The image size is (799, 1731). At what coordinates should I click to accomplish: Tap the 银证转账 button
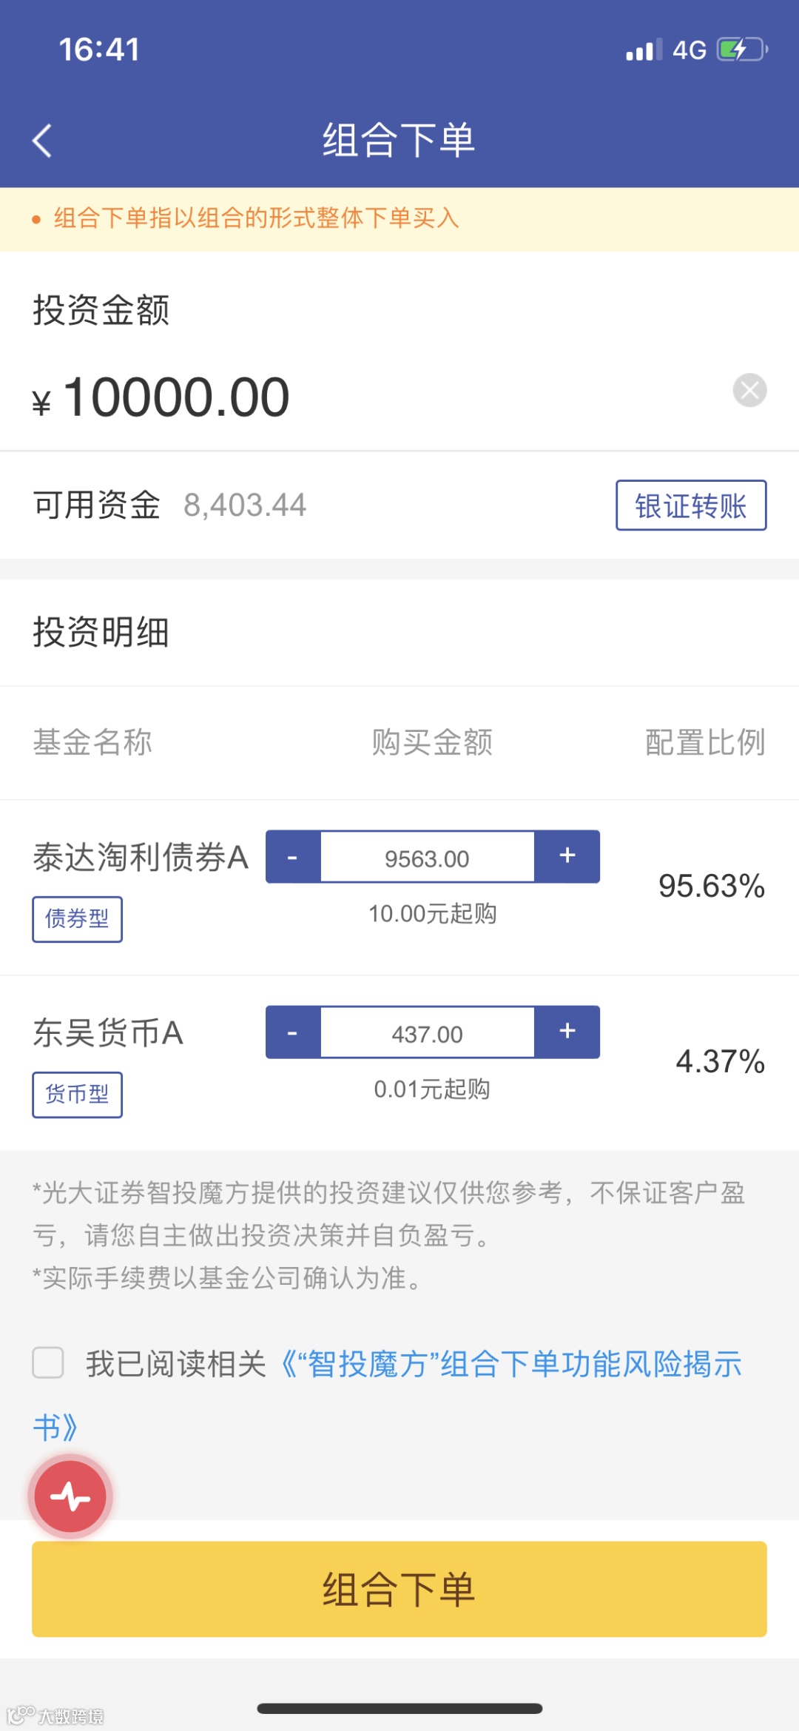pyautogui.click(x=691, y=505)
